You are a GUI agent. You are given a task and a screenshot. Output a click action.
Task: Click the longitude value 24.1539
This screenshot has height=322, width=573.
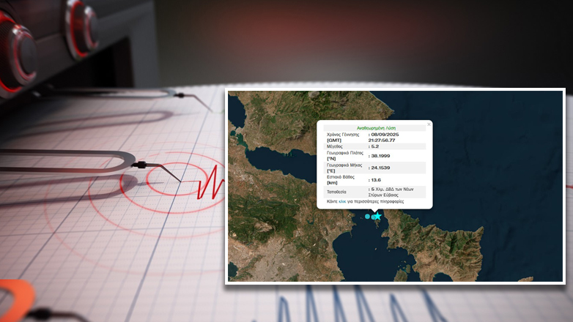(x=380, y=168)
